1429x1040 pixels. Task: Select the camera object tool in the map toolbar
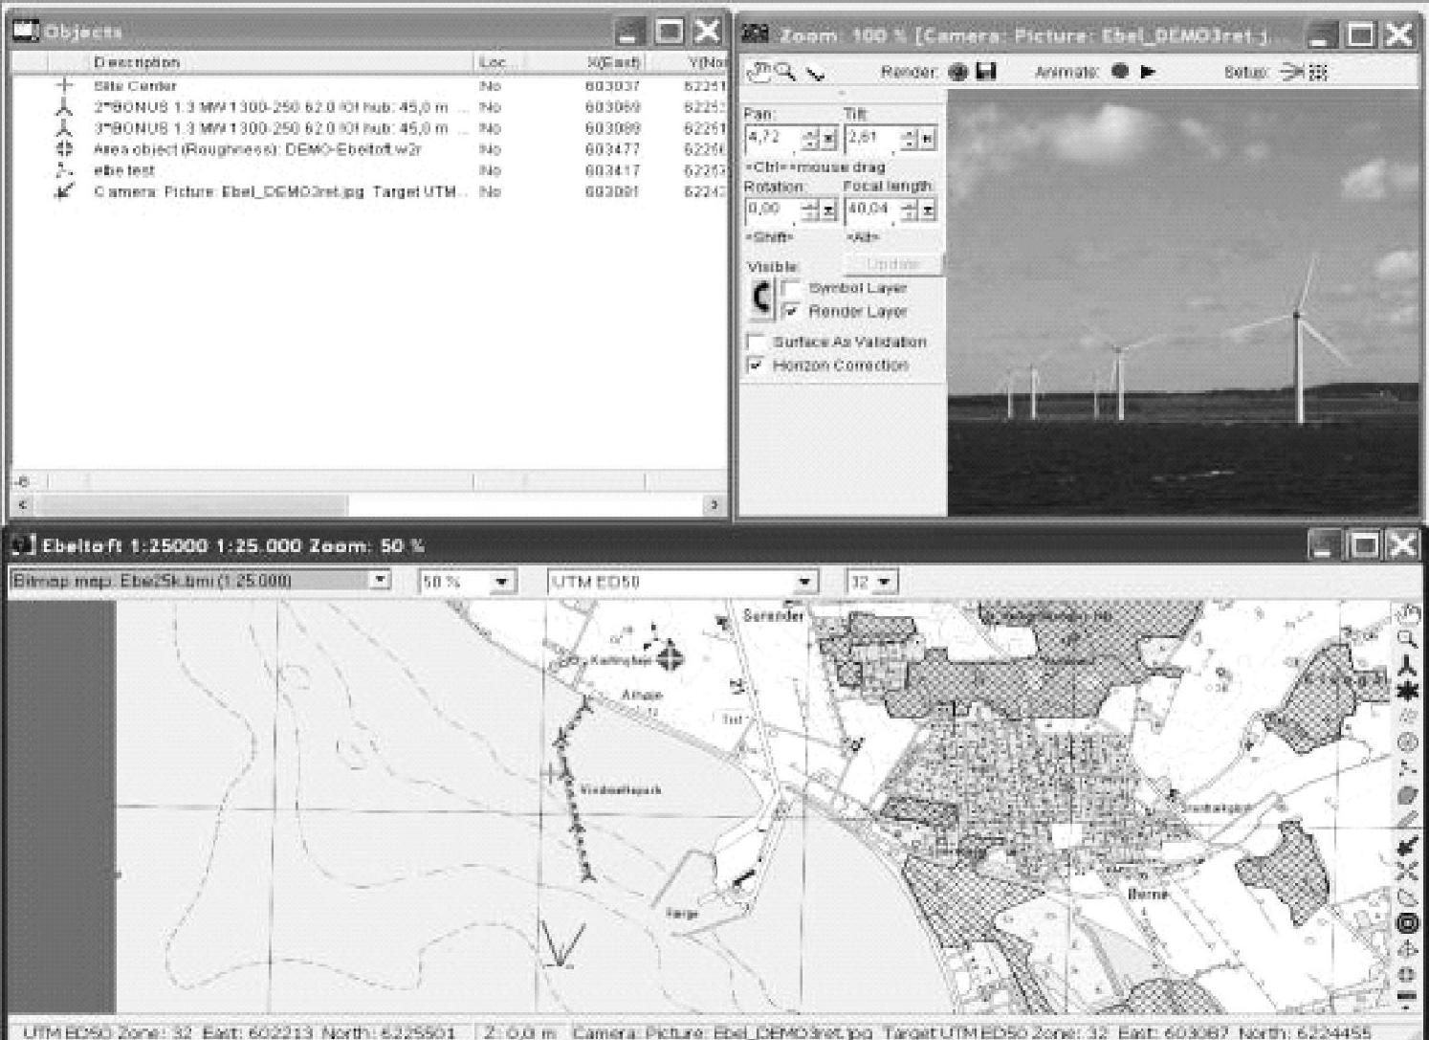tap(1407, 845)
